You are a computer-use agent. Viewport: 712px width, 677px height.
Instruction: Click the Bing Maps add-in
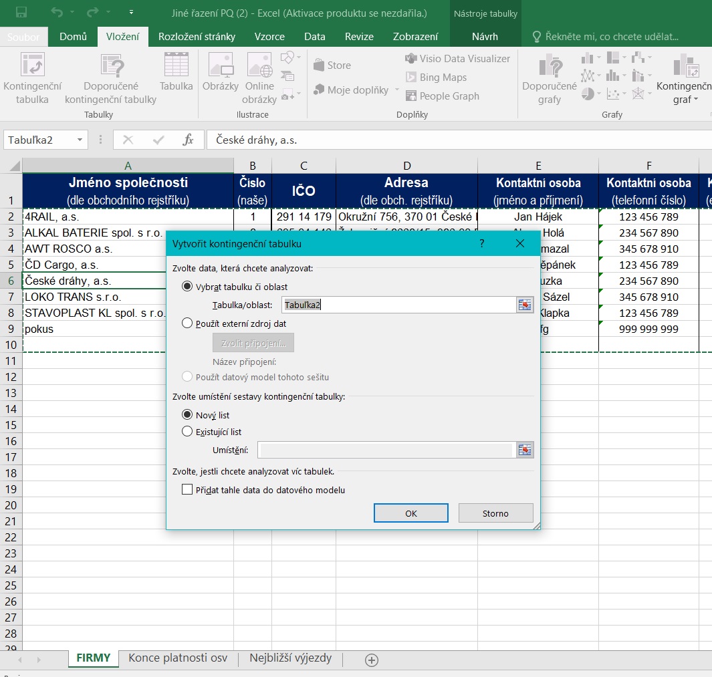point(435,78)
